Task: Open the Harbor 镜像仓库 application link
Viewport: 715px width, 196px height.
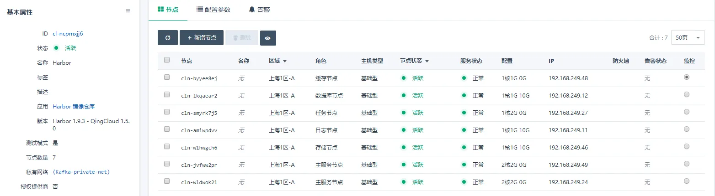Action: [x=74, y=107]
